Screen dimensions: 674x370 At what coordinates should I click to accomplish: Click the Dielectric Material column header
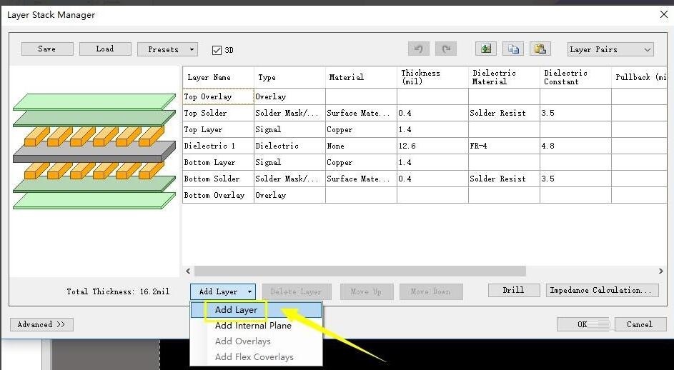pos(504,77)
